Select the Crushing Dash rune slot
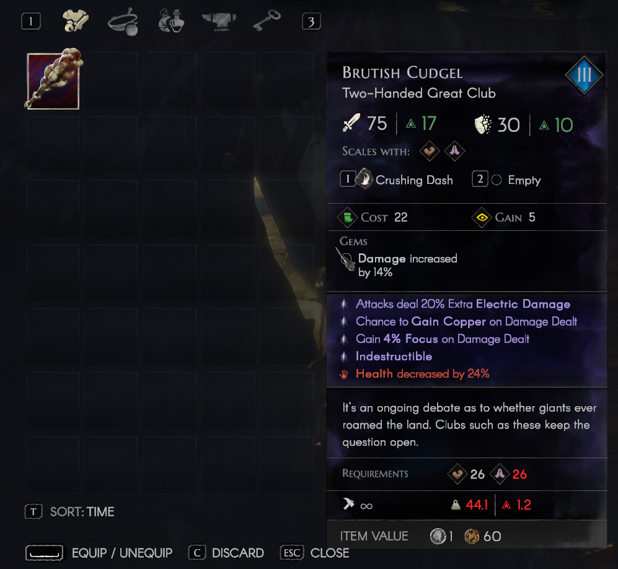618x569 pixels. [397, 180]
